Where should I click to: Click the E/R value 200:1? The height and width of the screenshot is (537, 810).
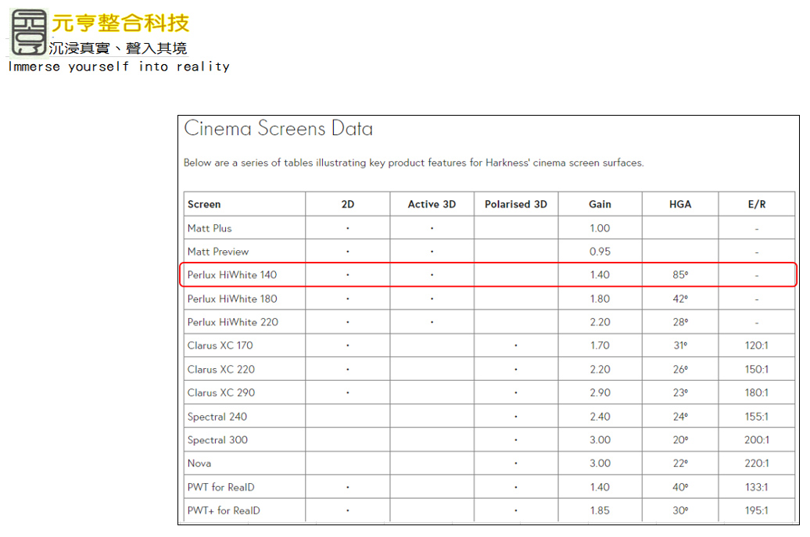pyautogui.click(x=756, y=440)
